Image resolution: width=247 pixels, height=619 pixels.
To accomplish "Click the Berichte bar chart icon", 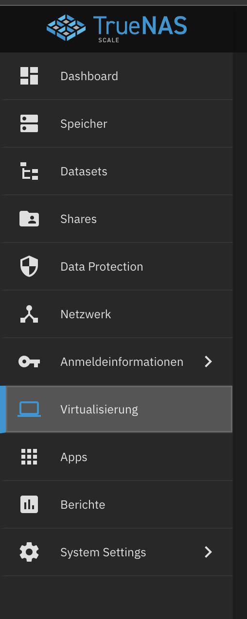I will 29,505.
